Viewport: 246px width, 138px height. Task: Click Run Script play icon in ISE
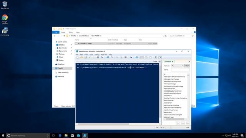pyautogui.click(x=117, y=58)
